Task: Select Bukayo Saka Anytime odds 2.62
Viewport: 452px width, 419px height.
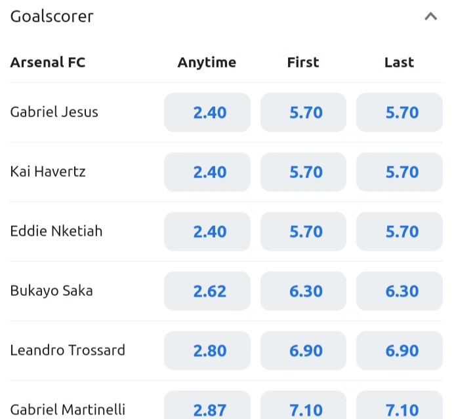Action: (207, 291)
